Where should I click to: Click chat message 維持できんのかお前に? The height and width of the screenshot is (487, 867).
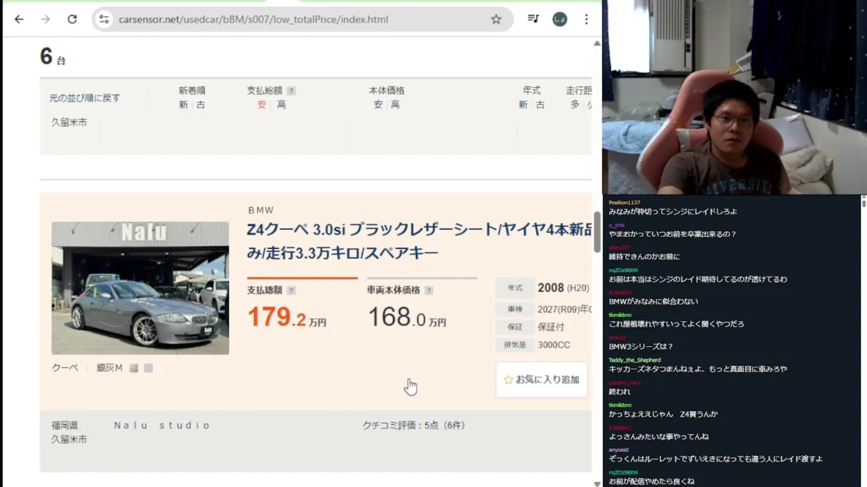pyautogui.click(x=644, y=256)
